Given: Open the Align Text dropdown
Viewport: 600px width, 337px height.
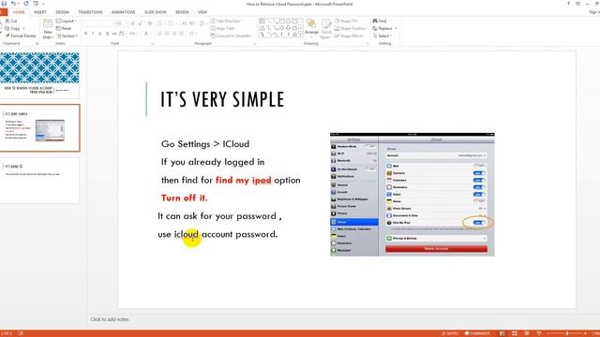Looking at the screenshot, I should [x=223, y=28].
